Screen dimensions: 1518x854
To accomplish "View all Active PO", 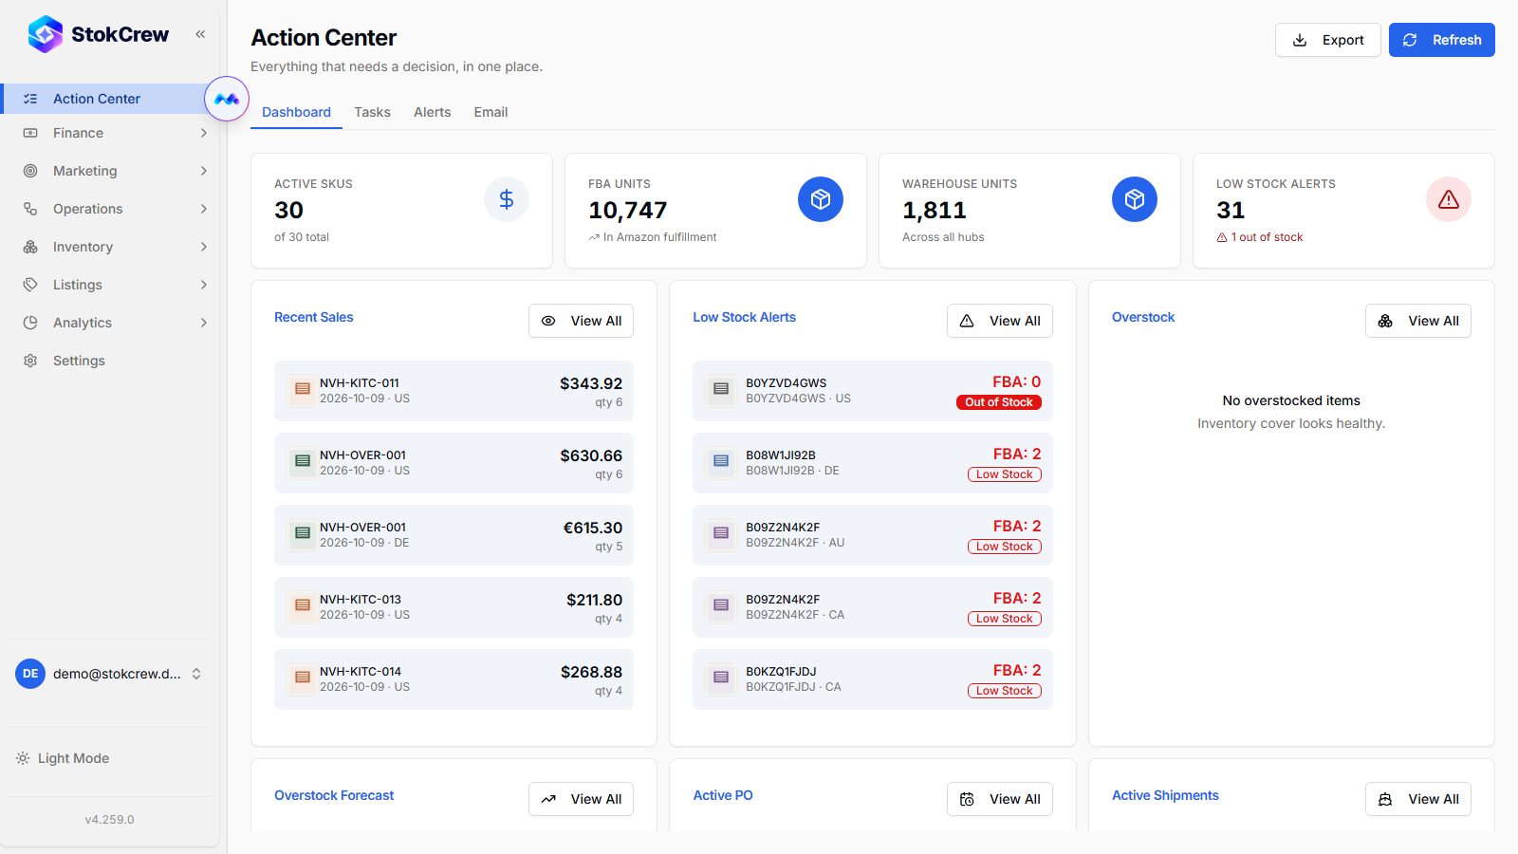I will point(999,799).
